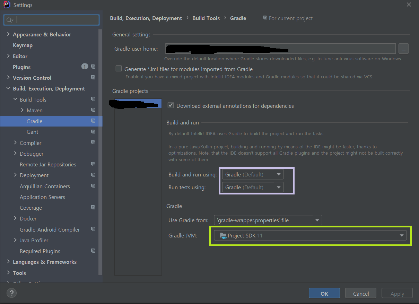Open Arquillian Containers settings
This screenshot has height=304, width=419.
tap(45, 186)
